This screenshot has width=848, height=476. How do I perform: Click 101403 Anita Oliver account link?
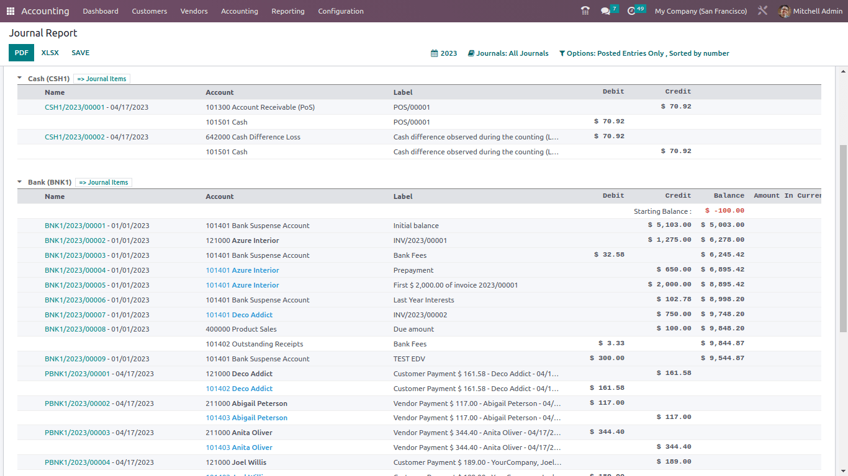239,447
